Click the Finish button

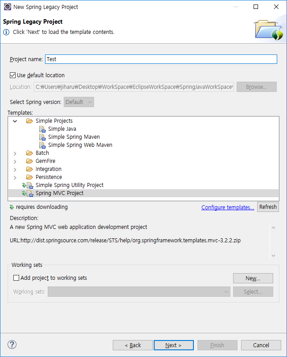(217, 345)
